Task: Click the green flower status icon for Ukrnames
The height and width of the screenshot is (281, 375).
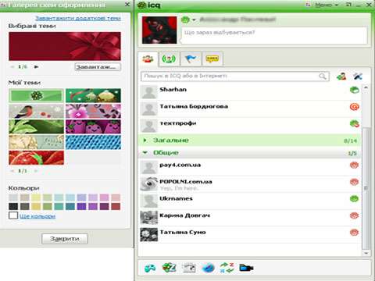Action: point(354,199)
